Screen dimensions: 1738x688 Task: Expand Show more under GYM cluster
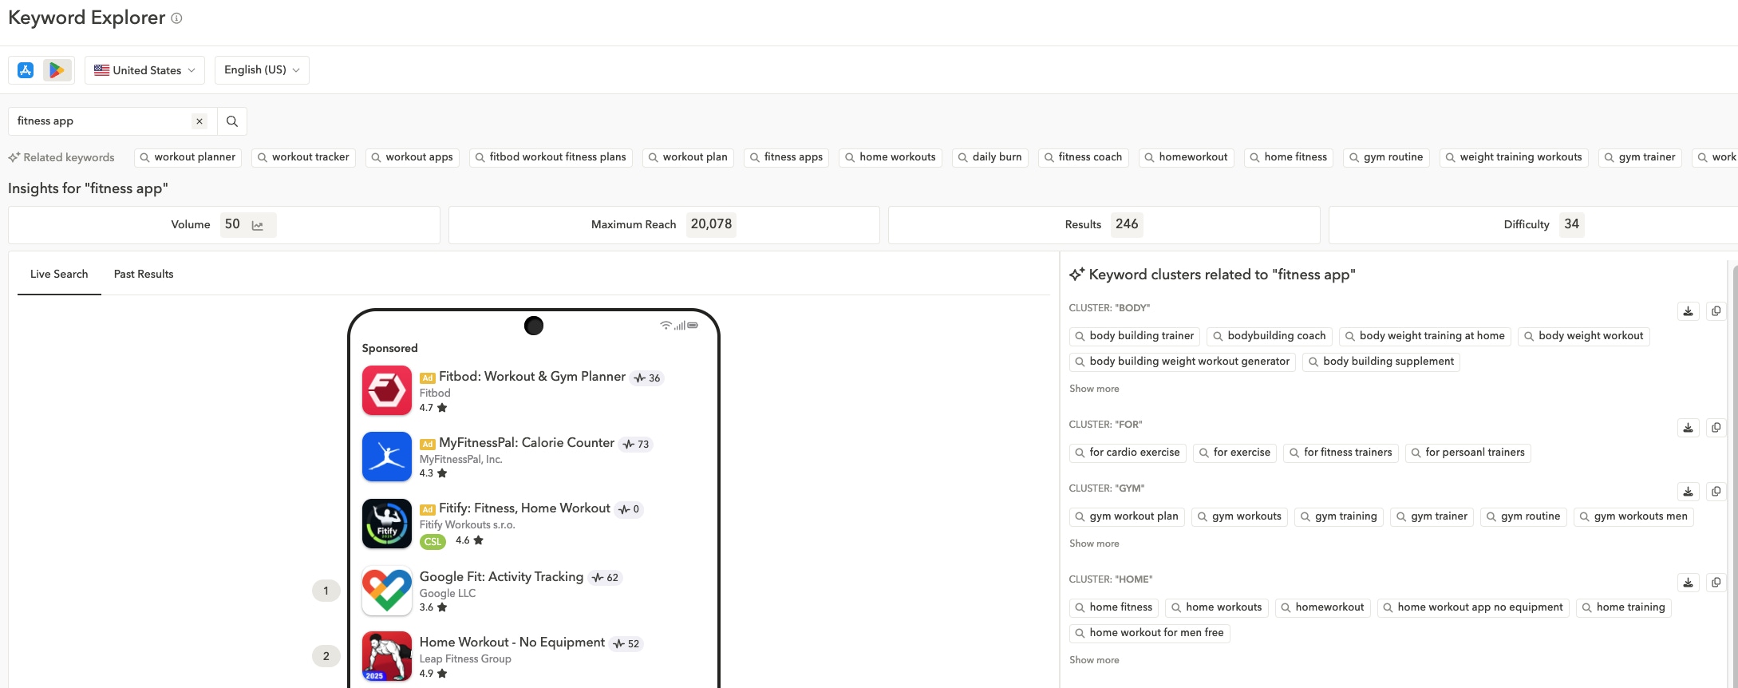coord(1094,544)
